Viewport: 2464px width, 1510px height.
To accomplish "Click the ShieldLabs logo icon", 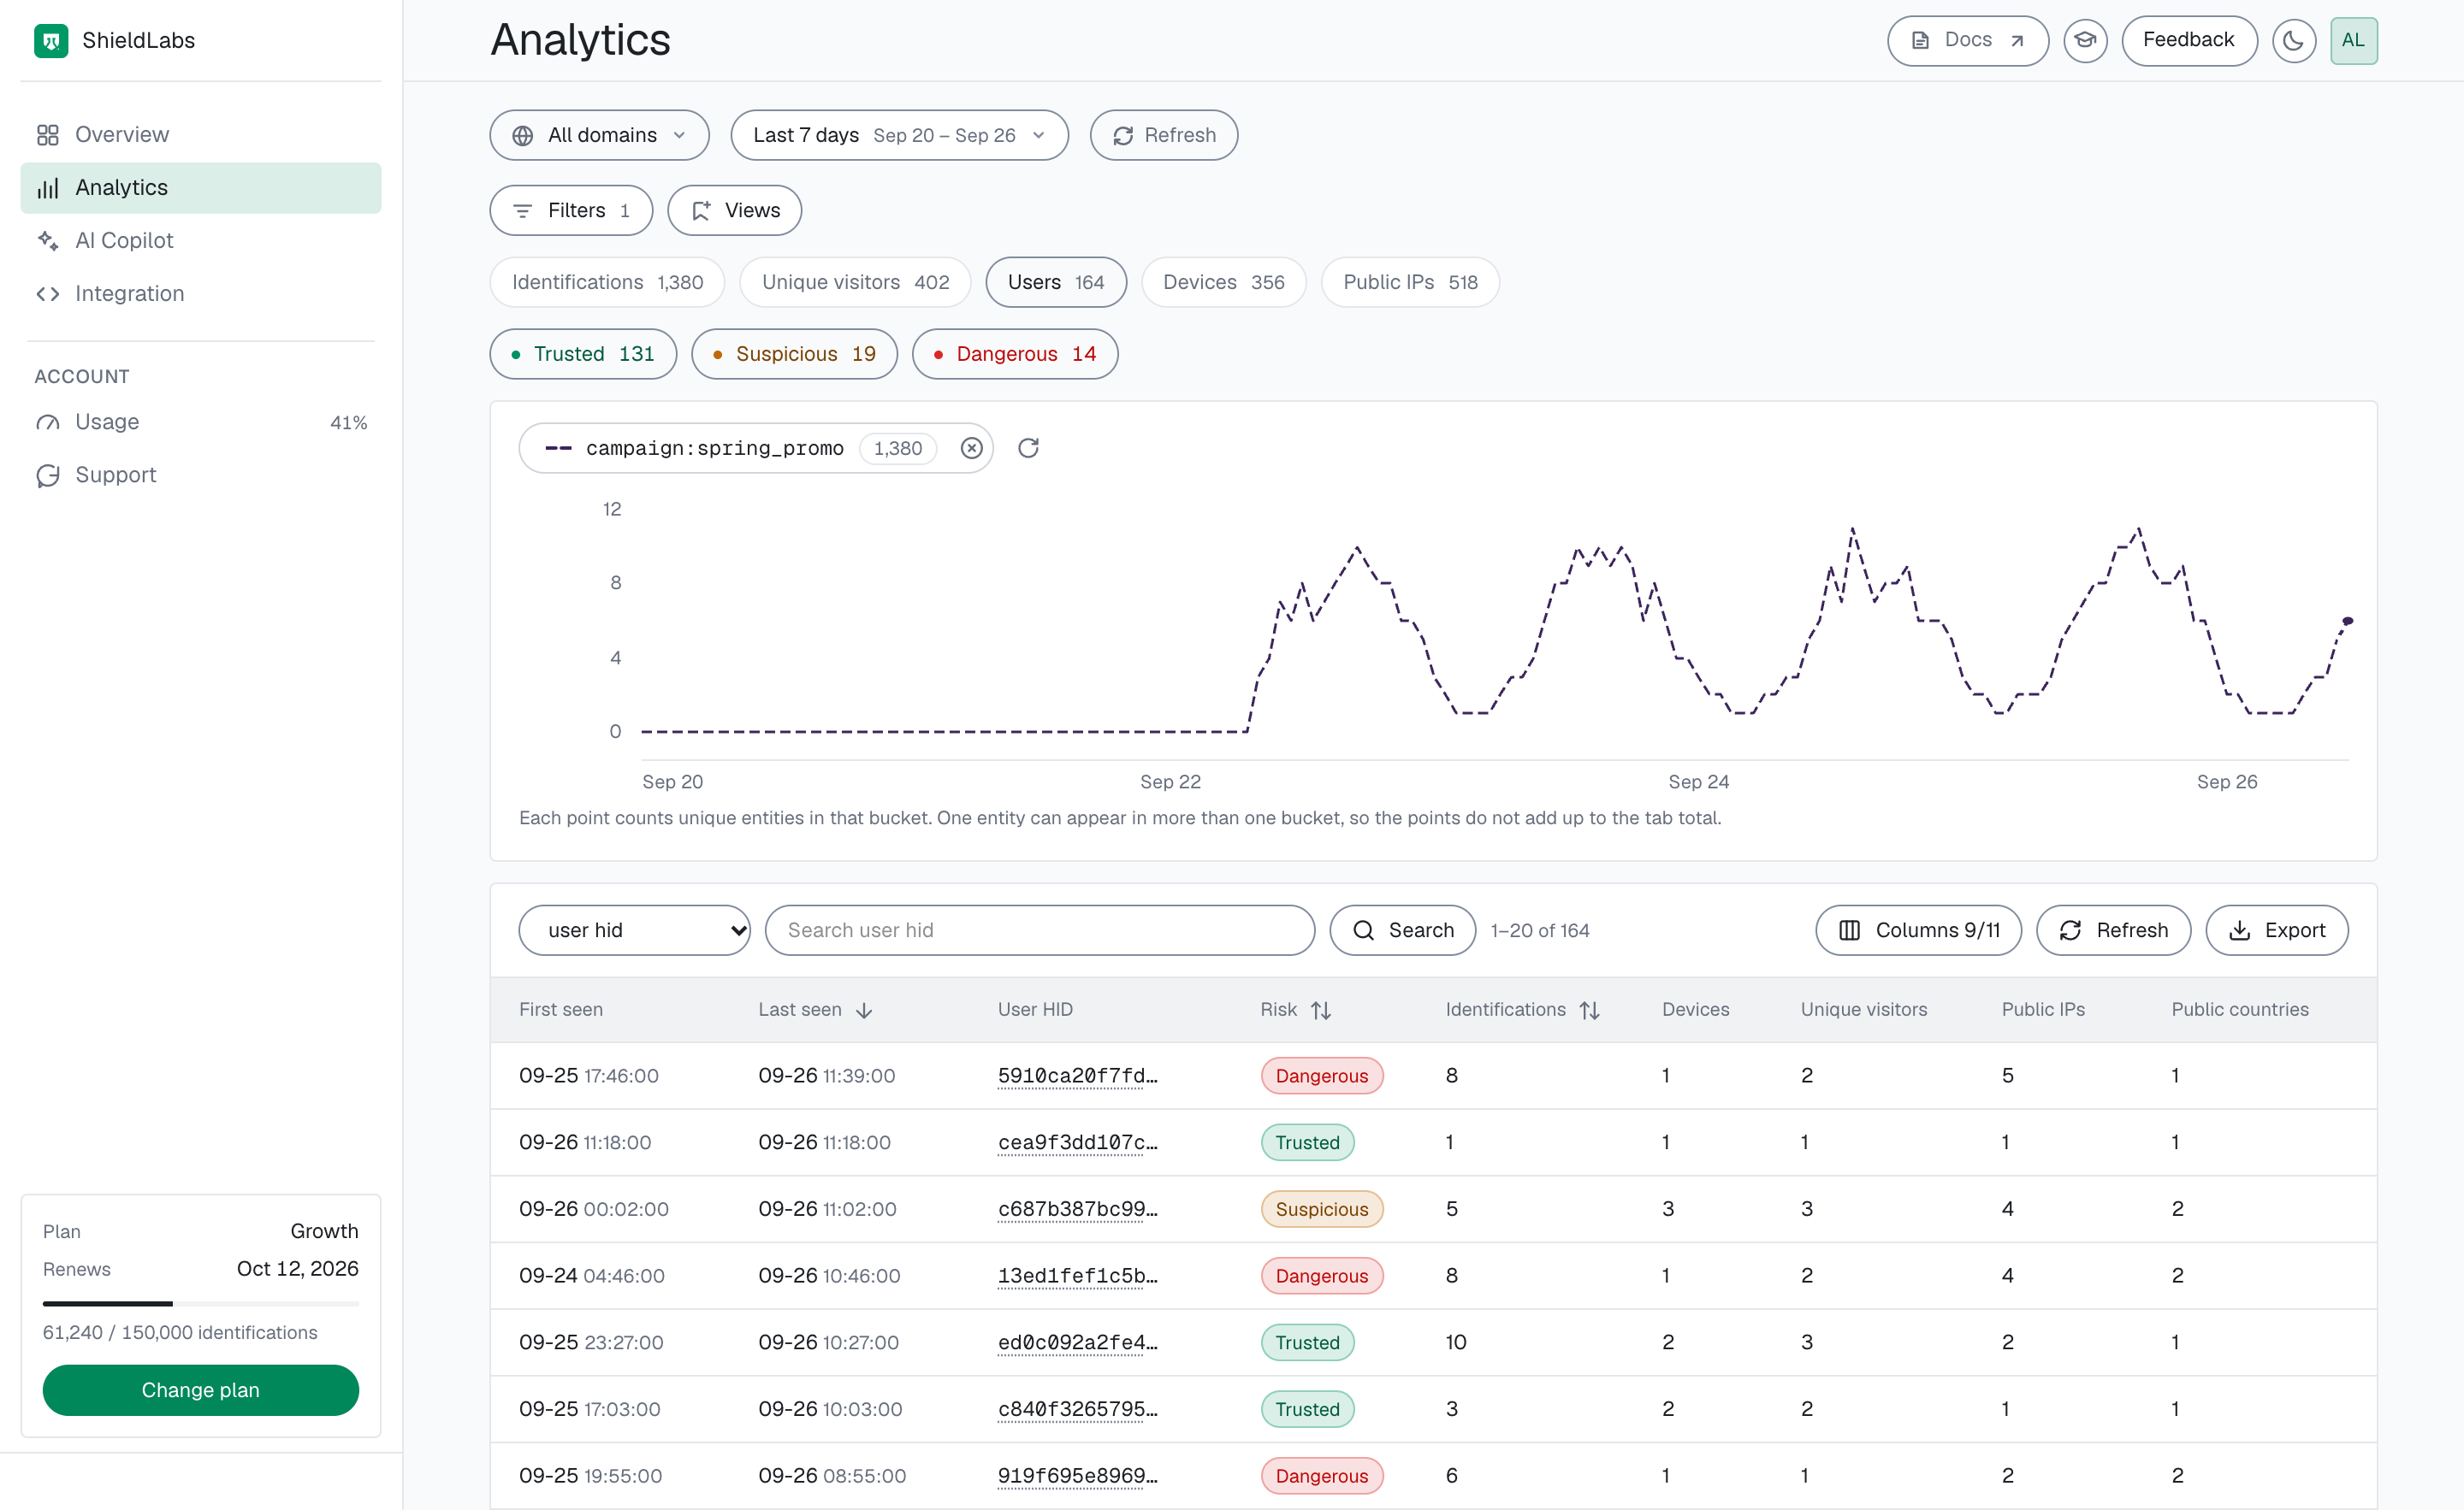I will click(x=51, y=41).
